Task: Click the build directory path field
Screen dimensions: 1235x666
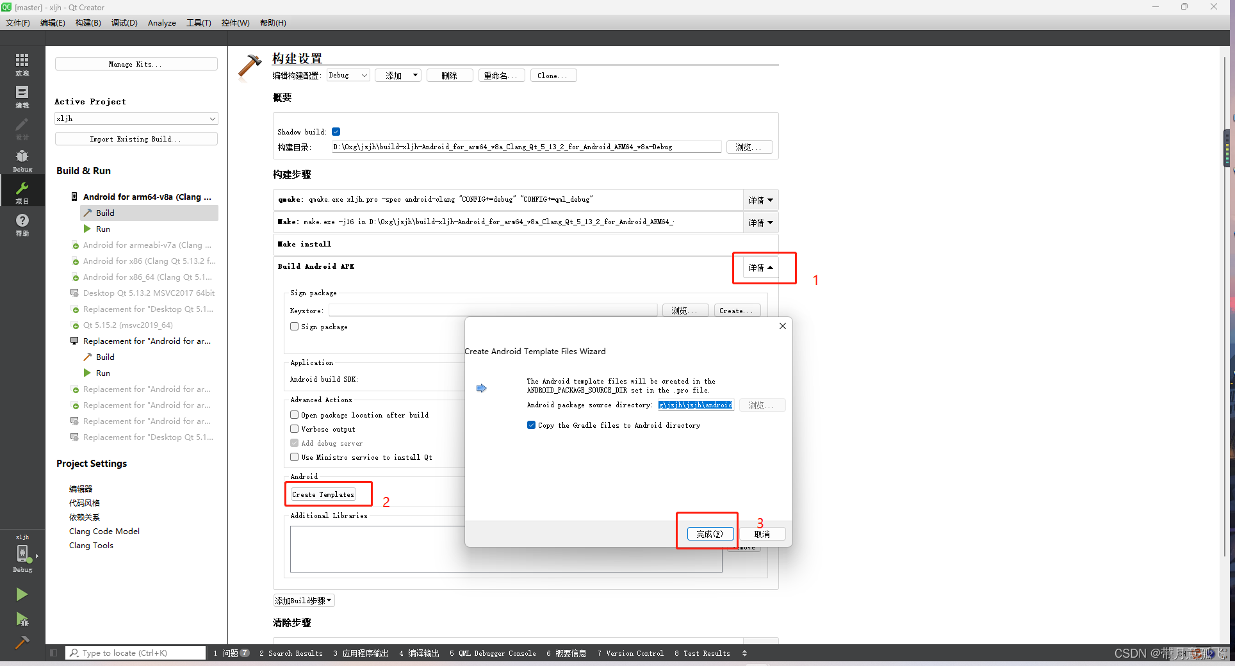Action: point(527,147)
